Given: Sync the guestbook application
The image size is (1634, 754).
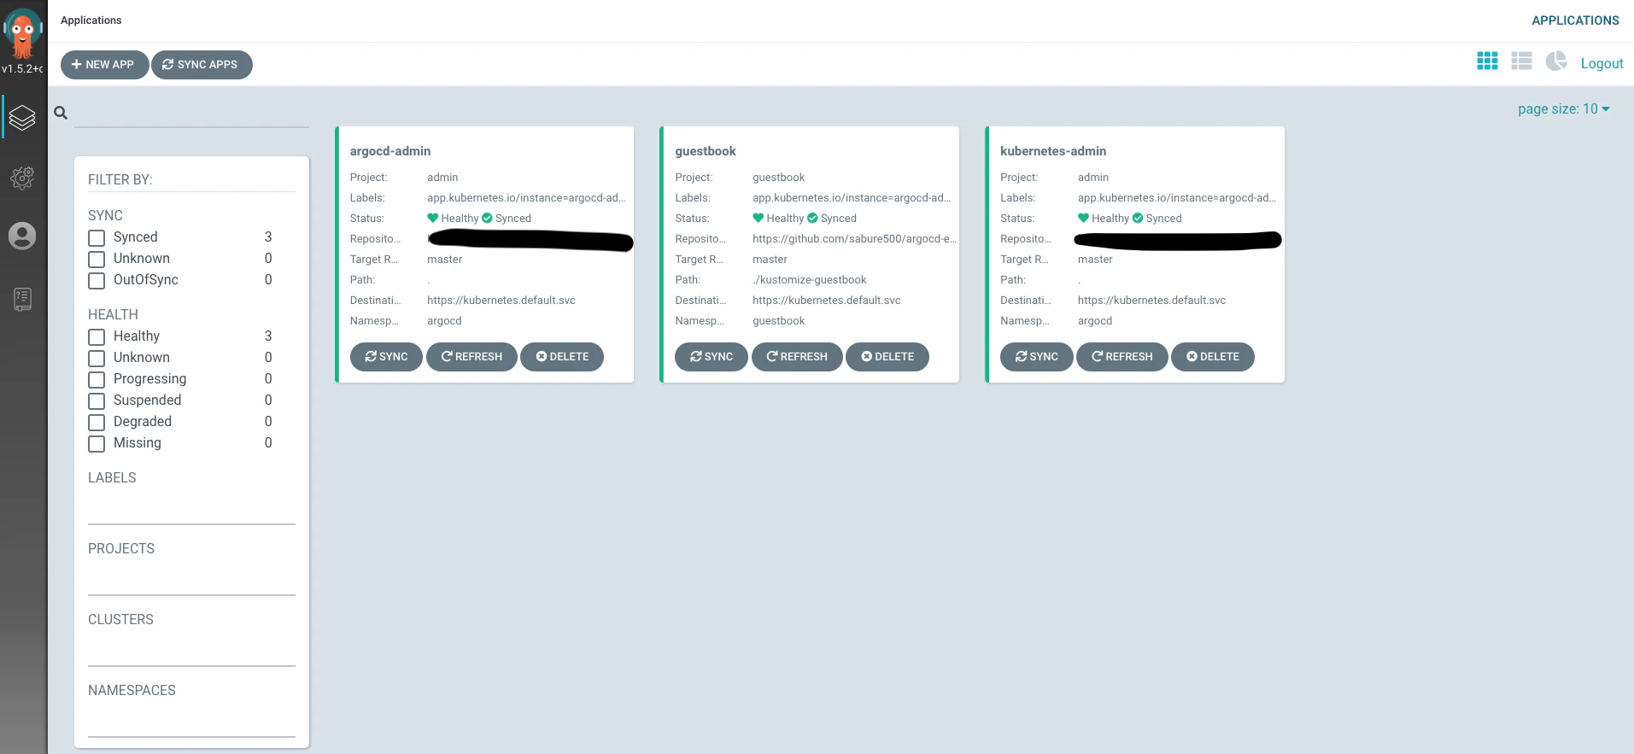Looking at the screenshot, I should (x=712, y=357).
